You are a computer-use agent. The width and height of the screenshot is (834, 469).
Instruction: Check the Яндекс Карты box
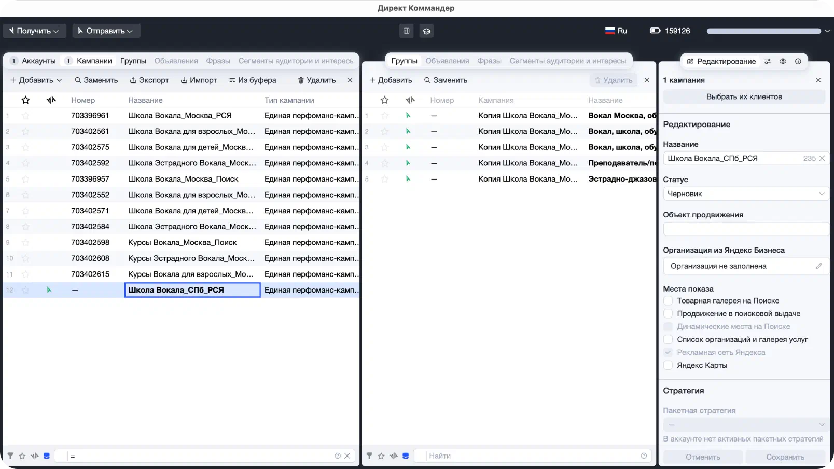pyautogui.click(x=668, y=366)
